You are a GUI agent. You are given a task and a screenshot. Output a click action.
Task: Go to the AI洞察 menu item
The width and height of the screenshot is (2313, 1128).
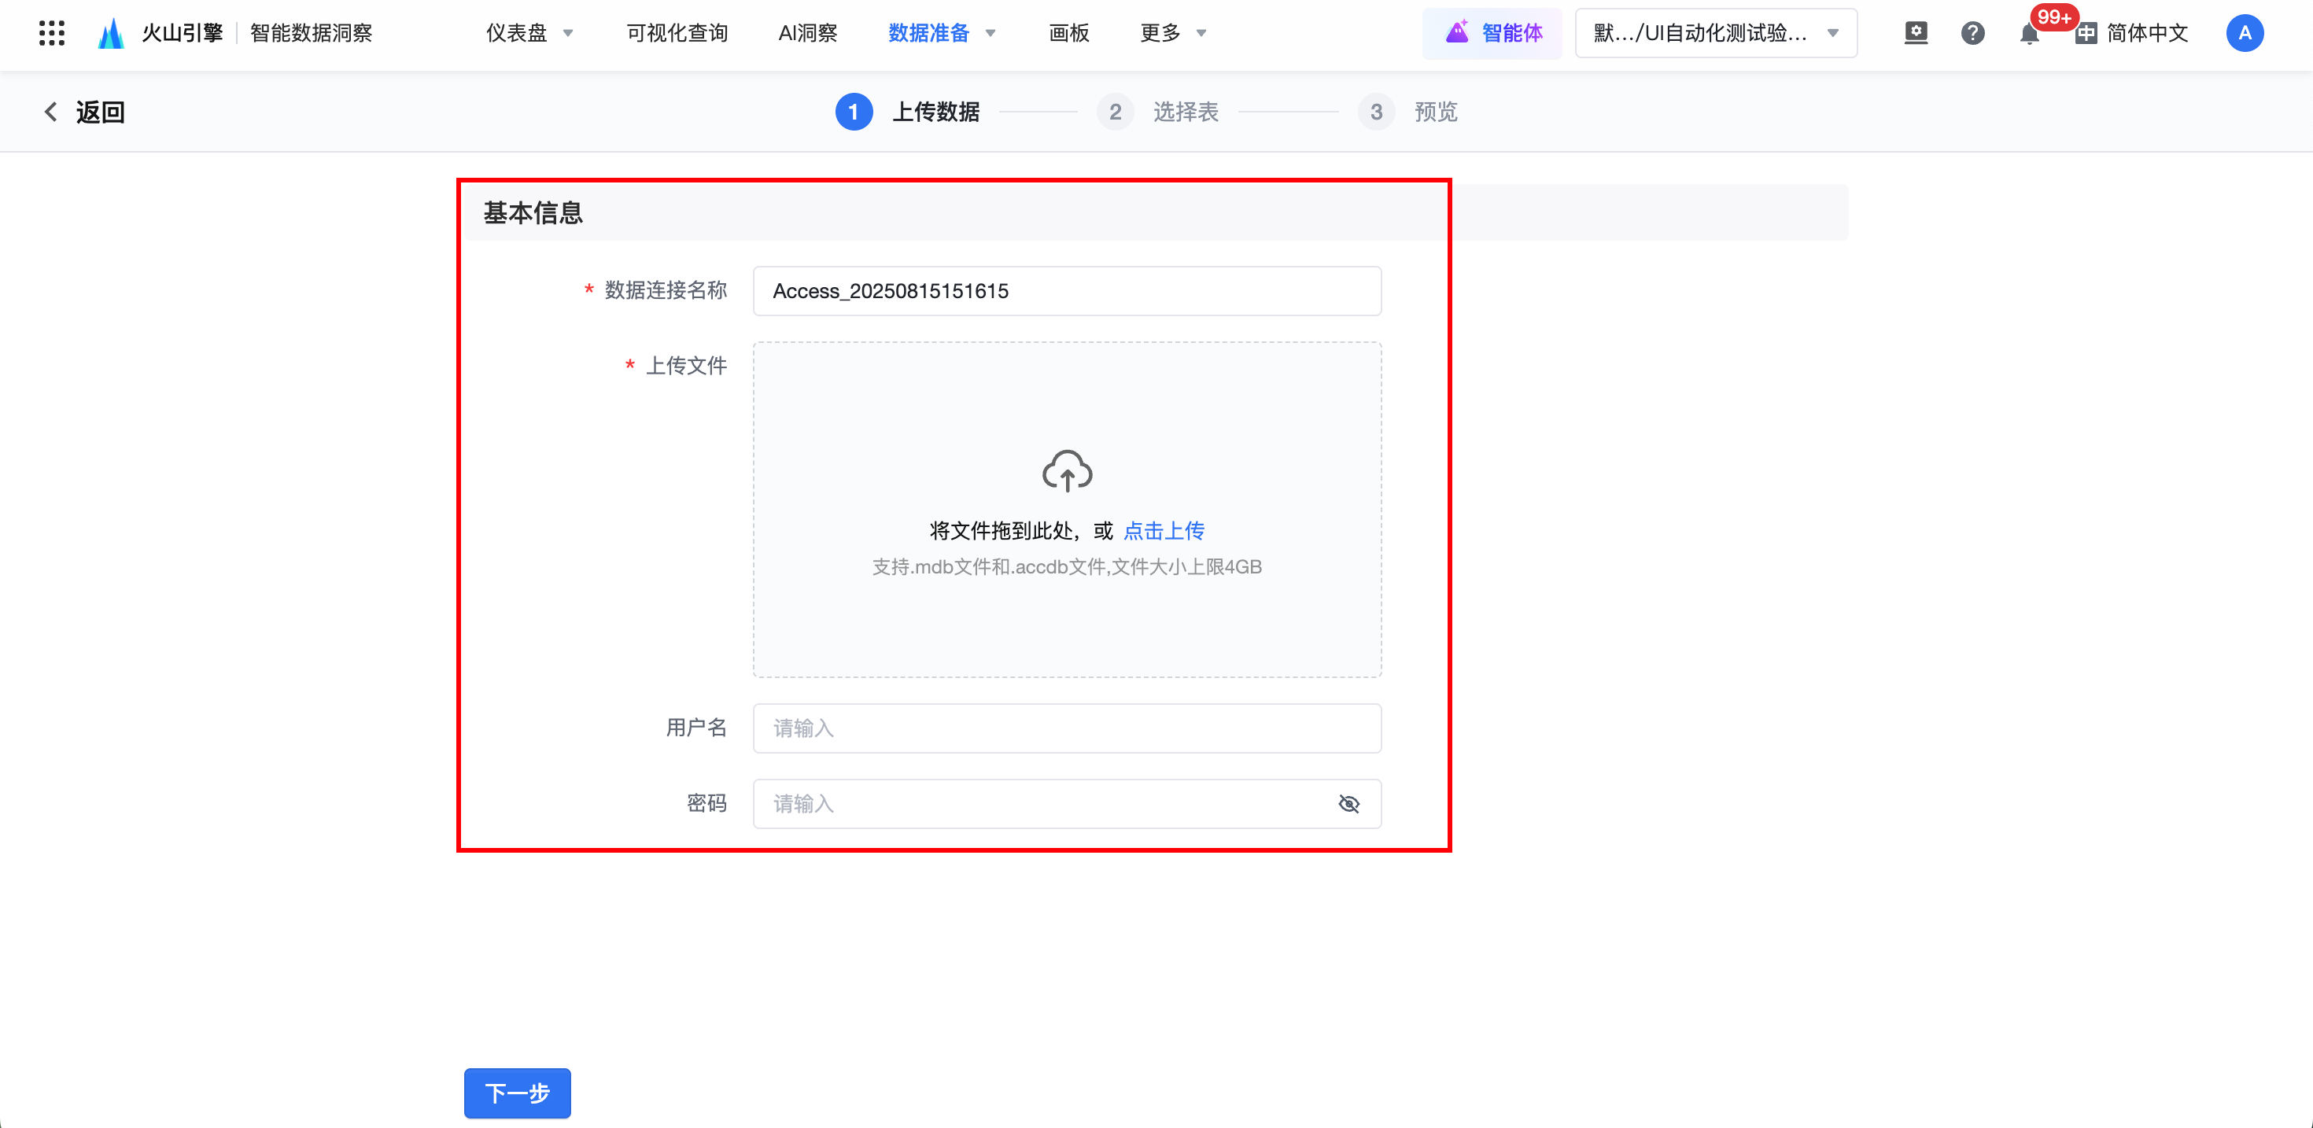tap(807, 33)
